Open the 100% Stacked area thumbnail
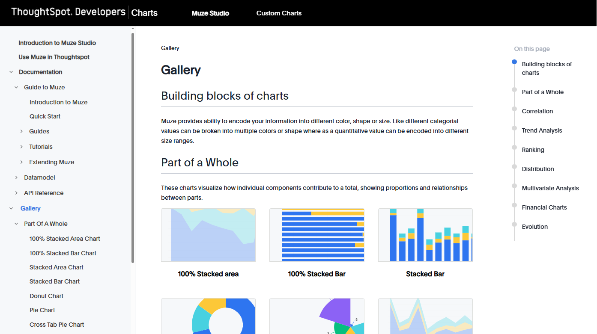The height and width of the screenshot is (334, 597). (x=208, y=235)
